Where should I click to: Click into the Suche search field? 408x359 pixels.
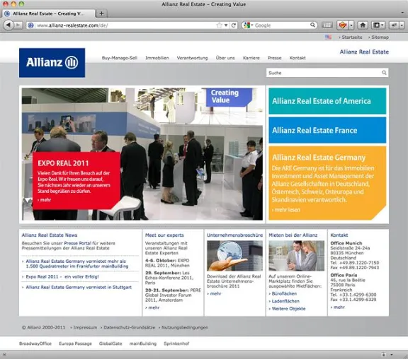click(324, 73)
